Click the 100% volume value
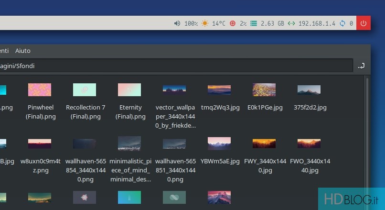This screenshot has height=210, width=385. pyautogui.click(x=191, y=23)
